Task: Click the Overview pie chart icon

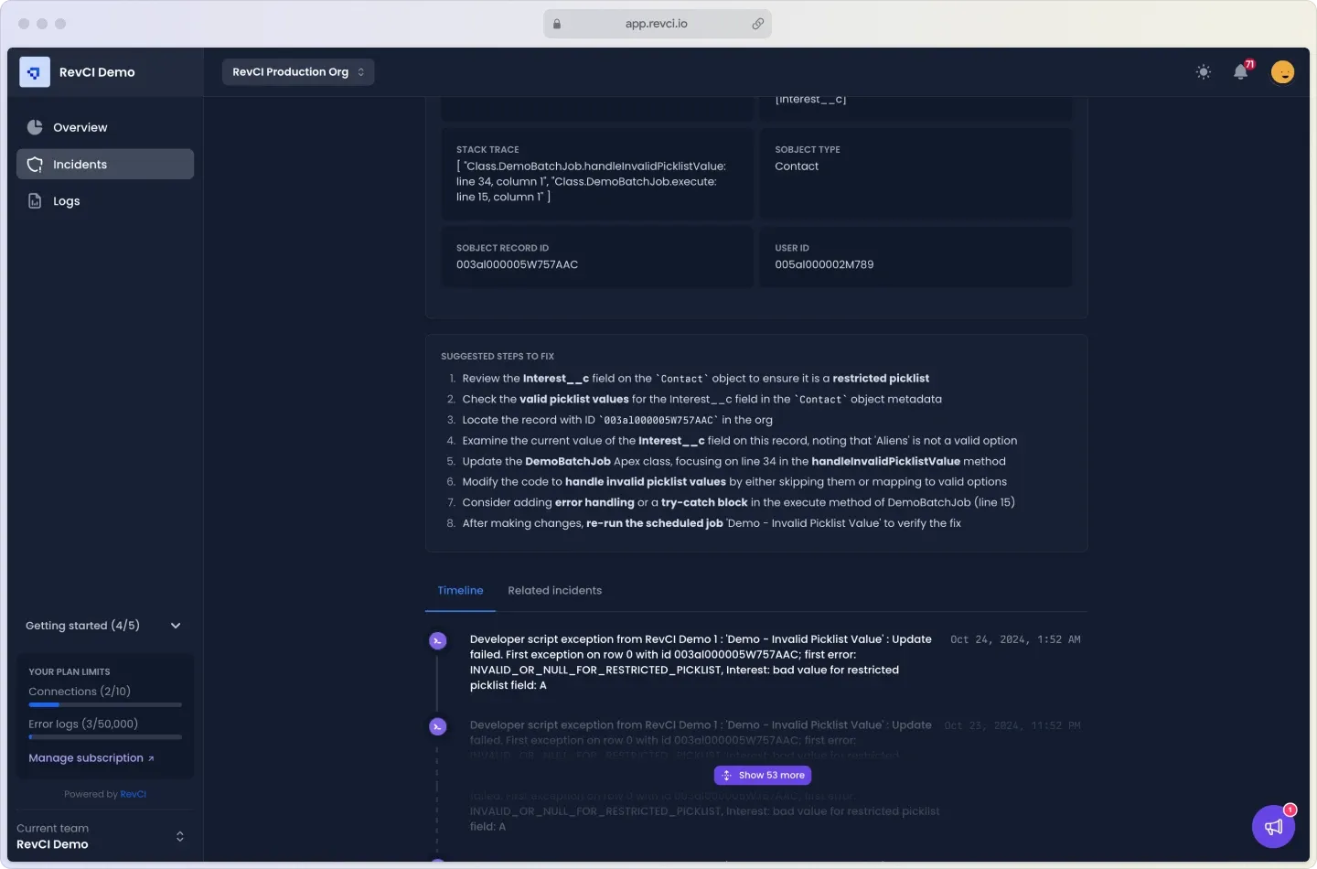Action: pyautogui.click(x=35, y=127)
